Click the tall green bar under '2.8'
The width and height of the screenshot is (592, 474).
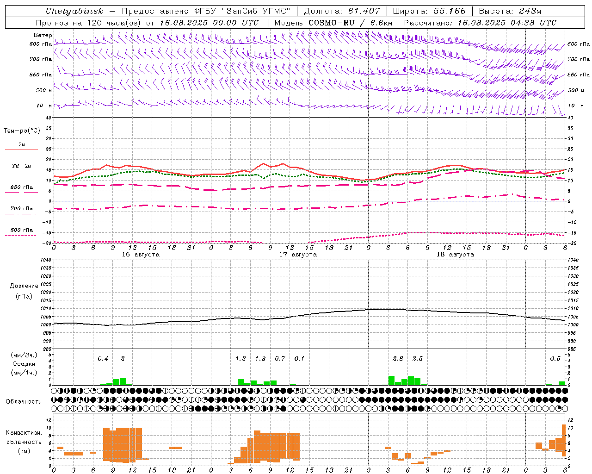(391, 380)
